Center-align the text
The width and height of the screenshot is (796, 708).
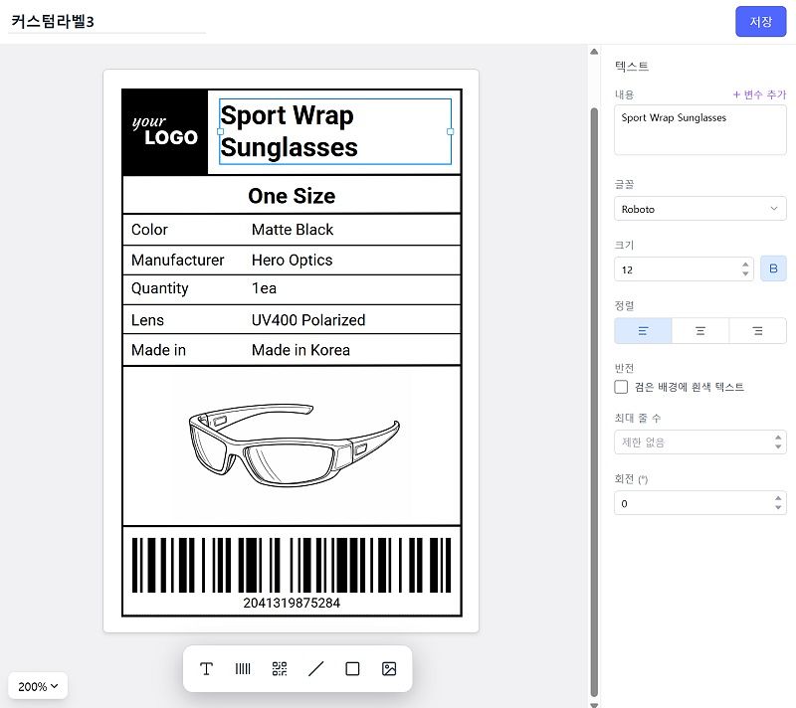[x=700, y=330]
